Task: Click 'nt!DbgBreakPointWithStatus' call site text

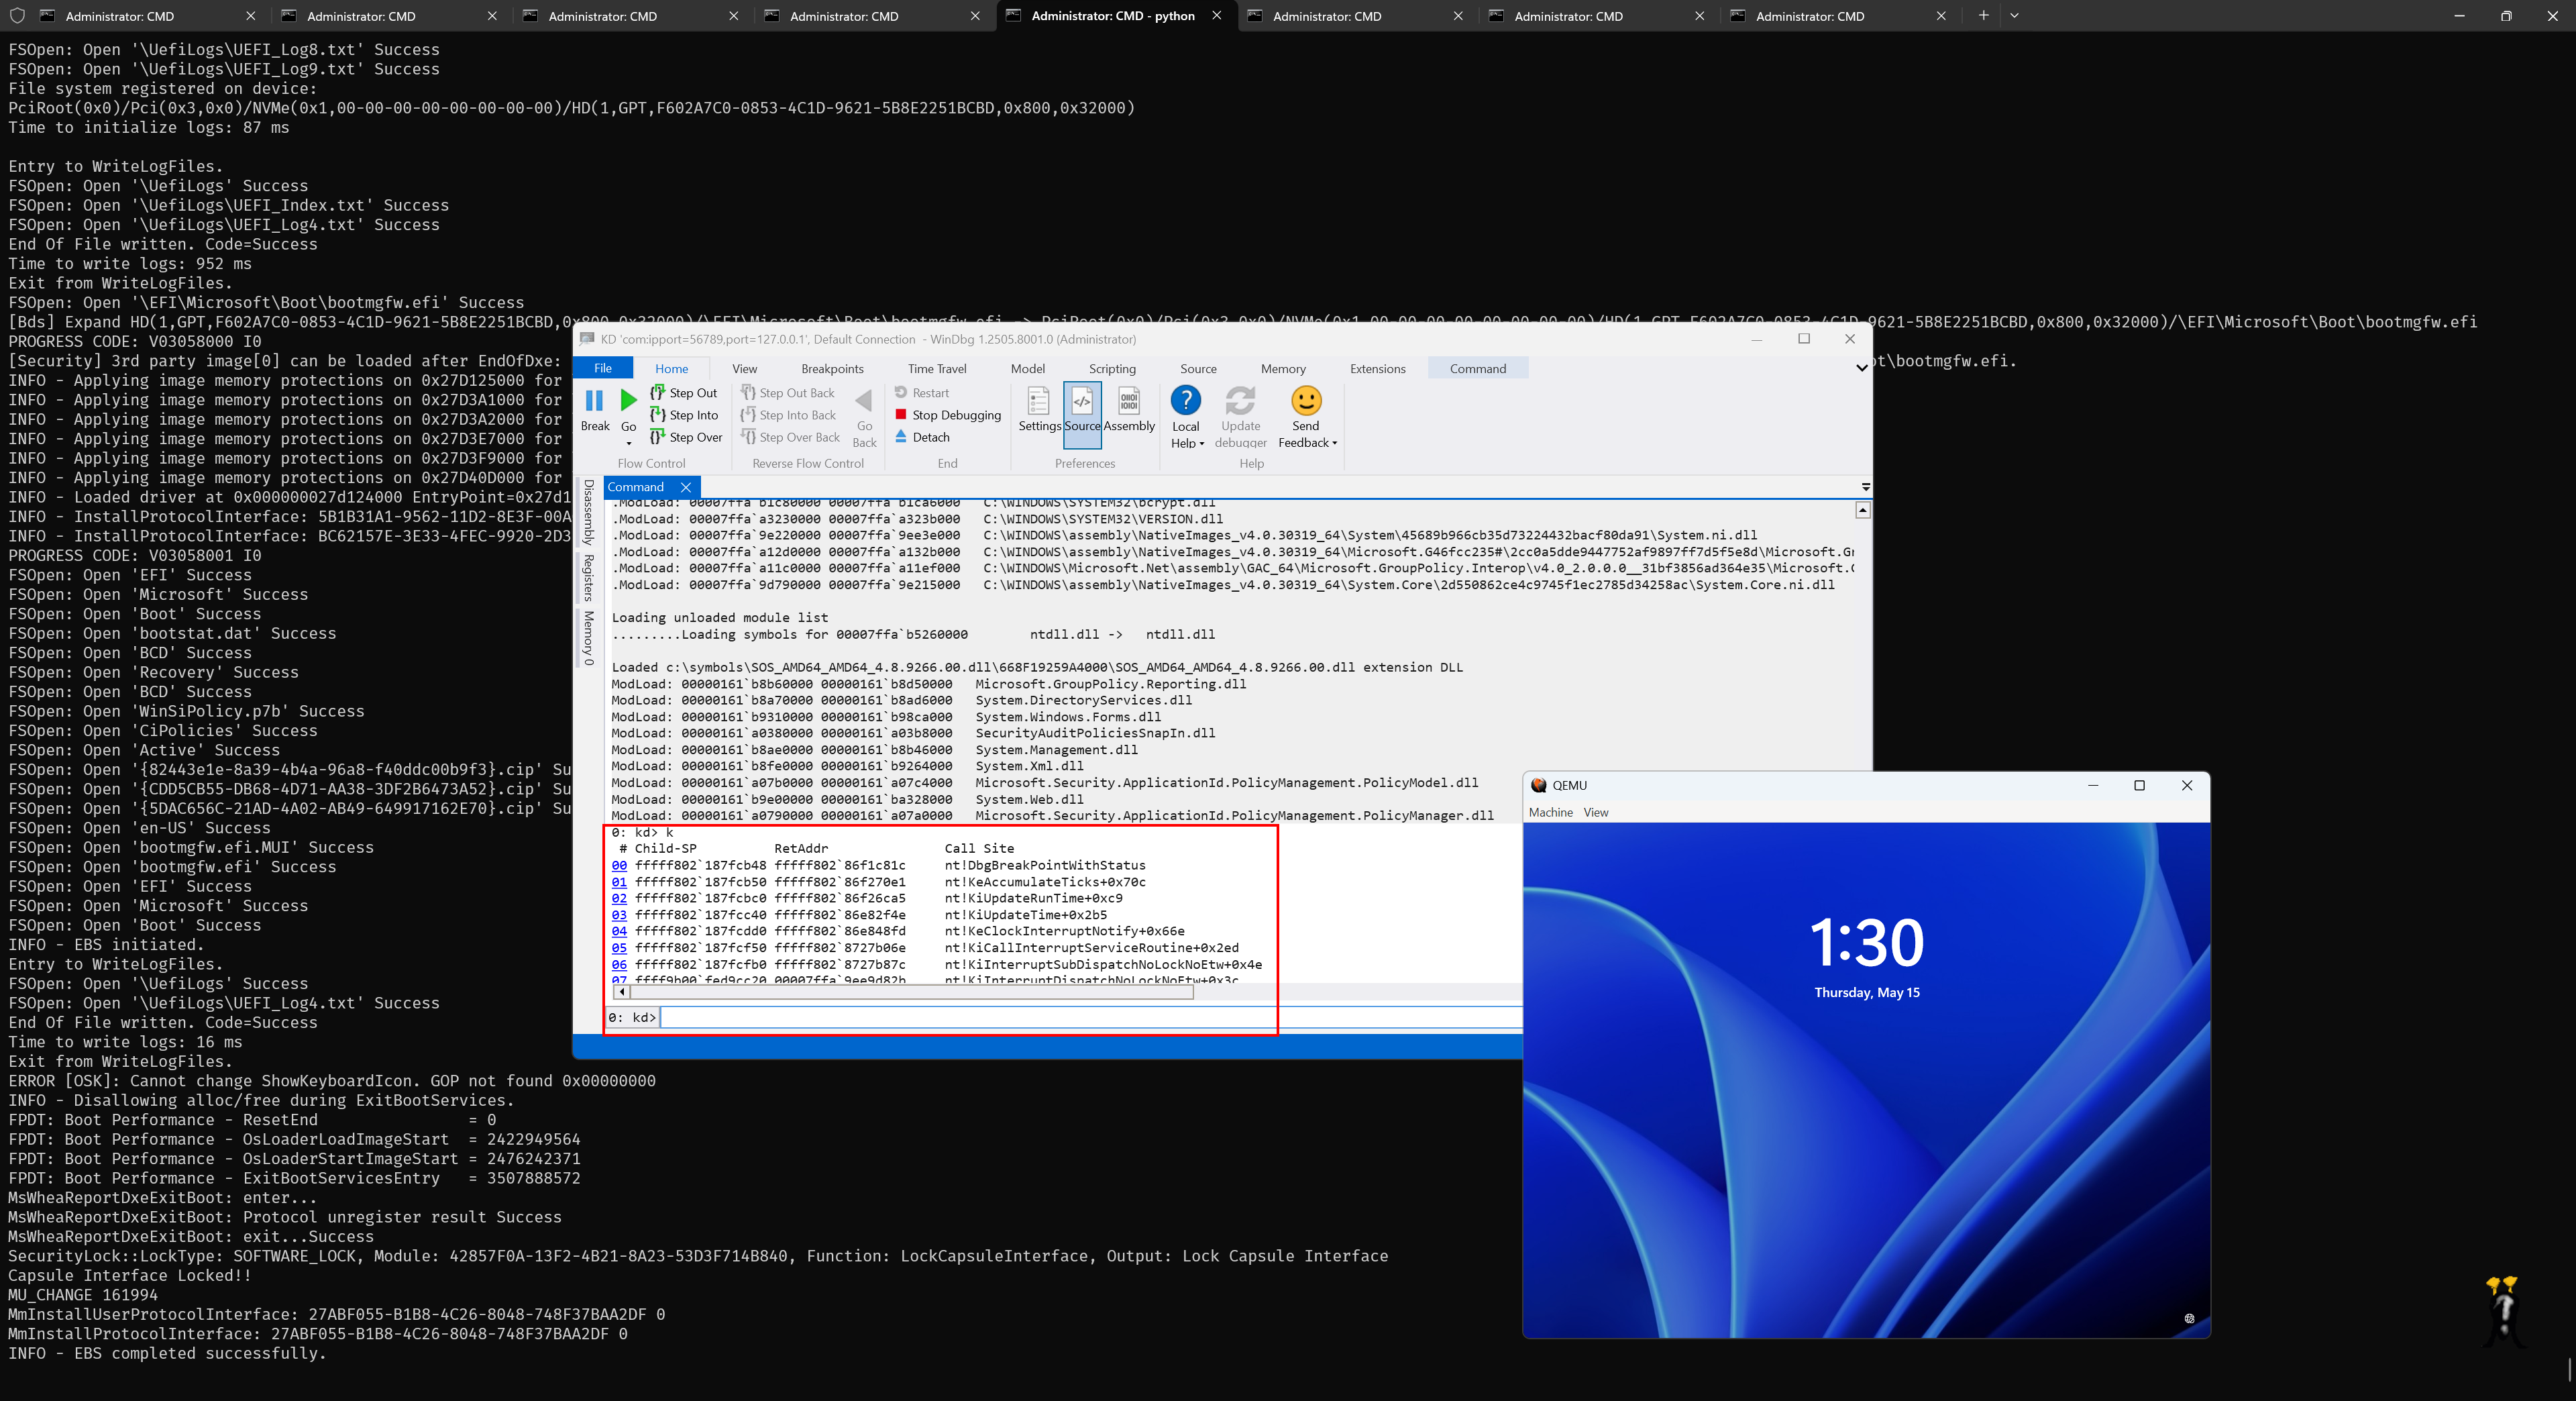Action: 1045,866
